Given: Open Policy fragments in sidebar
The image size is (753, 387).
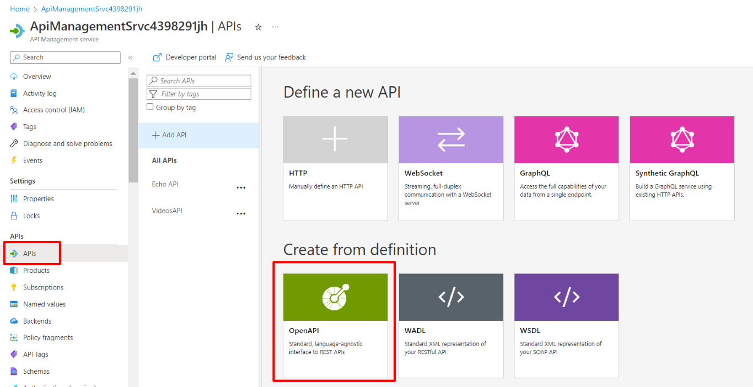Looking at the screenshot, I should click(x=48, y=337).
